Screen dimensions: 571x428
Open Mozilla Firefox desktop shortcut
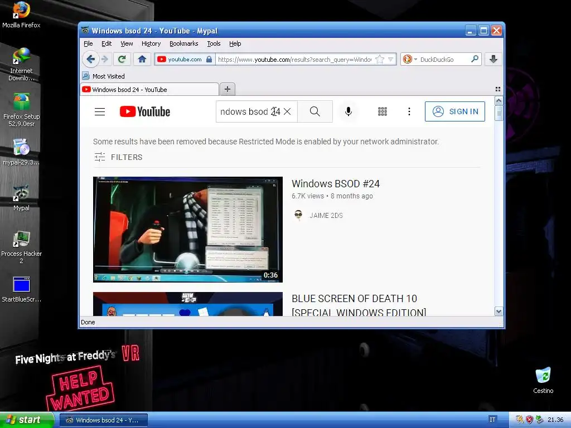[21, 15]
